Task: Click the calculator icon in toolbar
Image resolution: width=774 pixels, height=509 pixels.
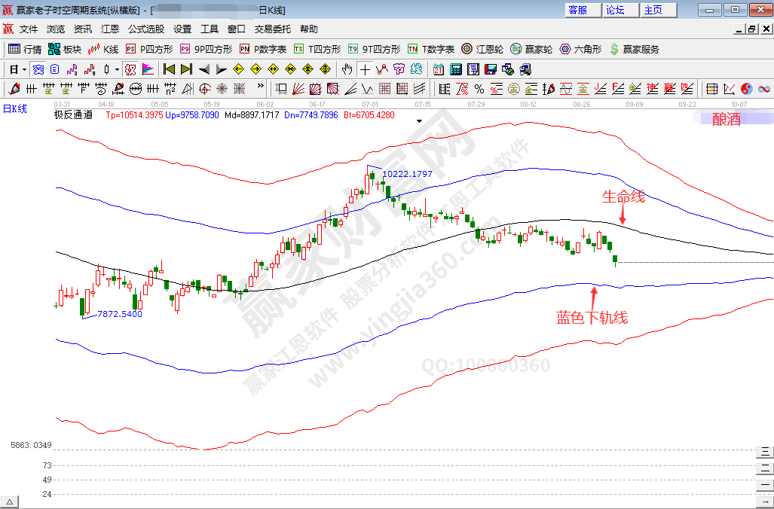Action: 455,69
